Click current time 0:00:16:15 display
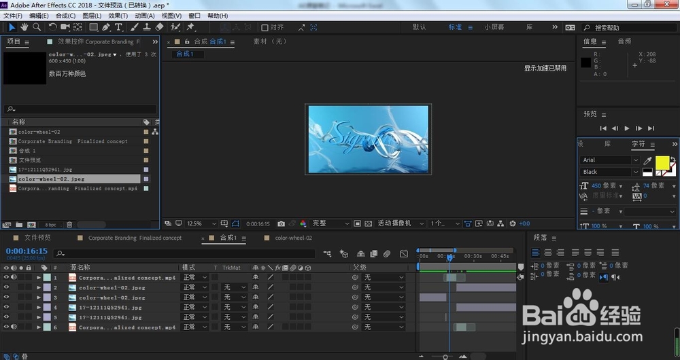The height and width of the screenshot is (360, 680). click(x=27, y=251)
